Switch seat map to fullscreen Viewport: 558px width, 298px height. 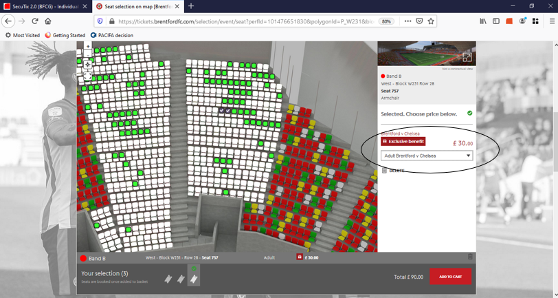pyautogui.click(x=87, y=76)
